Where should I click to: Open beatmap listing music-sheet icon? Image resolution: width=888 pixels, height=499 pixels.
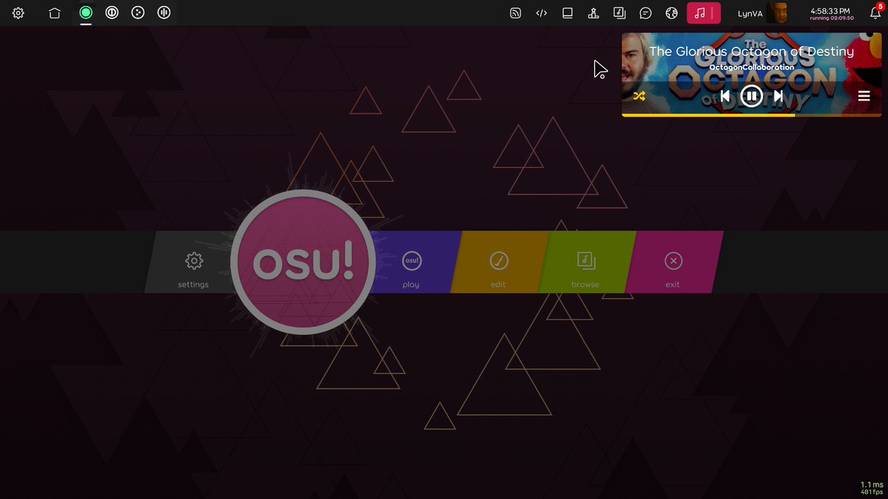click(x=619, y=13)
